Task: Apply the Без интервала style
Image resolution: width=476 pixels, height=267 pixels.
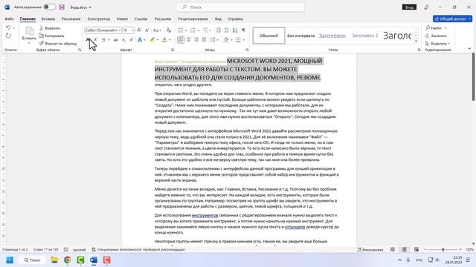Action: (x=300, y=36)
